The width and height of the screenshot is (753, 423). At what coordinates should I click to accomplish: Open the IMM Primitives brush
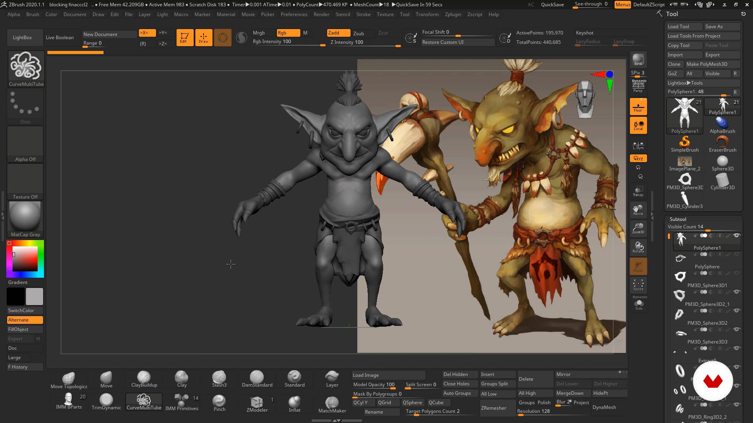click(x=182, y=402)
